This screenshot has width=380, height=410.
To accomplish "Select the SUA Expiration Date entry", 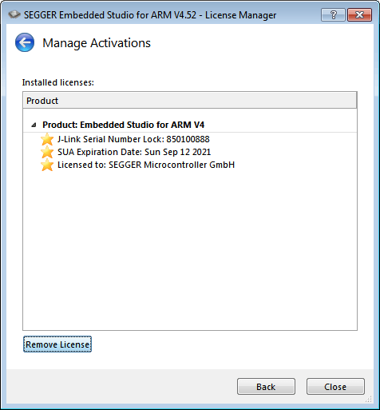I will [134, 152].
